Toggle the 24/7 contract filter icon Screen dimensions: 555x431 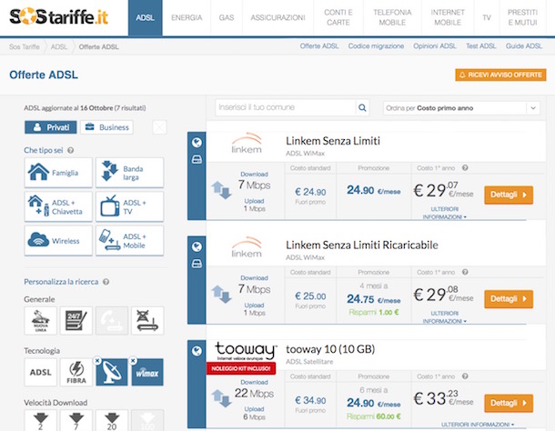76,321
